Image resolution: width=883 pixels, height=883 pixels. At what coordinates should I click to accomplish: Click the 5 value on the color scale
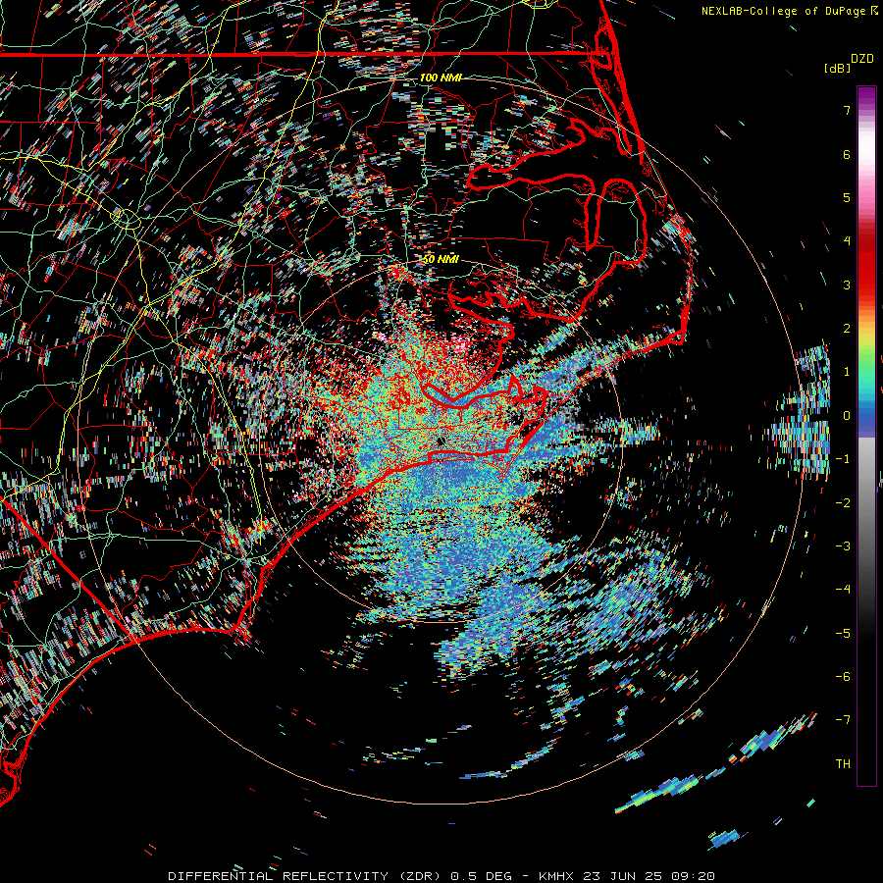point(847,197)
